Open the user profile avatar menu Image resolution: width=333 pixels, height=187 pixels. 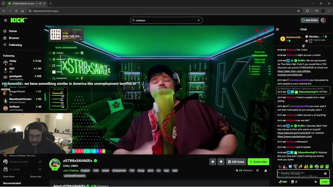tap(323, 20)
